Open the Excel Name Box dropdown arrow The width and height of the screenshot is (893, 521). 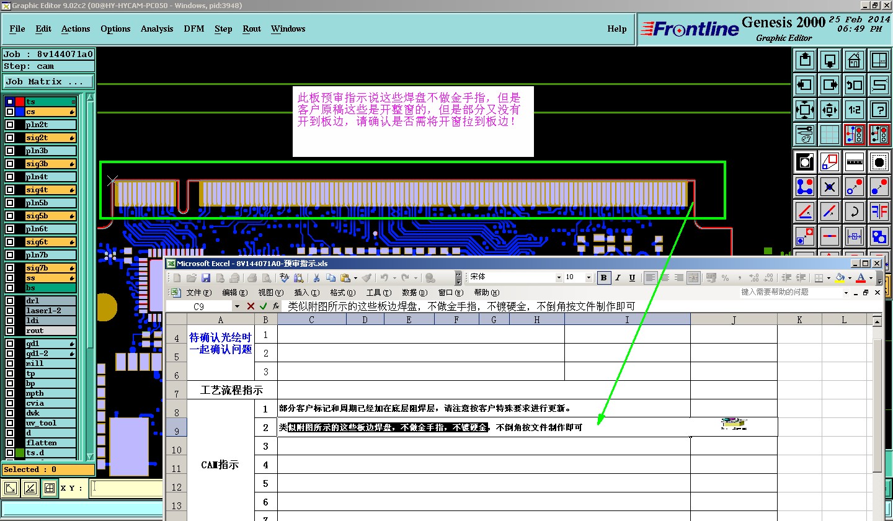coord(237,306)
